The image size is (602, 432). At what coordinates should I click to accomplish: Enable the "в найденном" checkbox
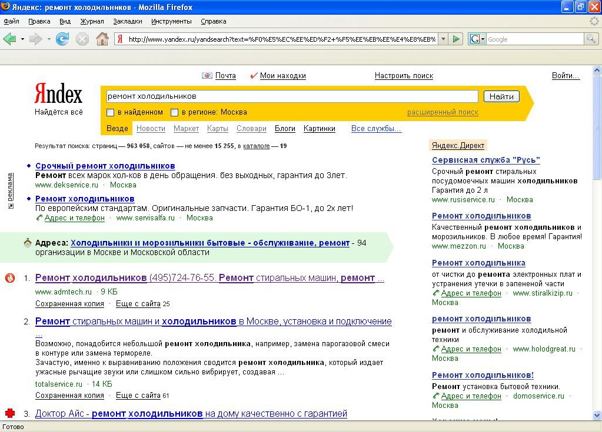pyautogui.click(x=110, y=112)
